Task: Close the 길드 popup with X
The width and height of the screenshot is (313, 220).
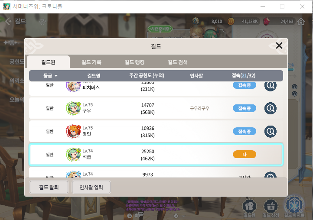Action: [x=279, y=45]
